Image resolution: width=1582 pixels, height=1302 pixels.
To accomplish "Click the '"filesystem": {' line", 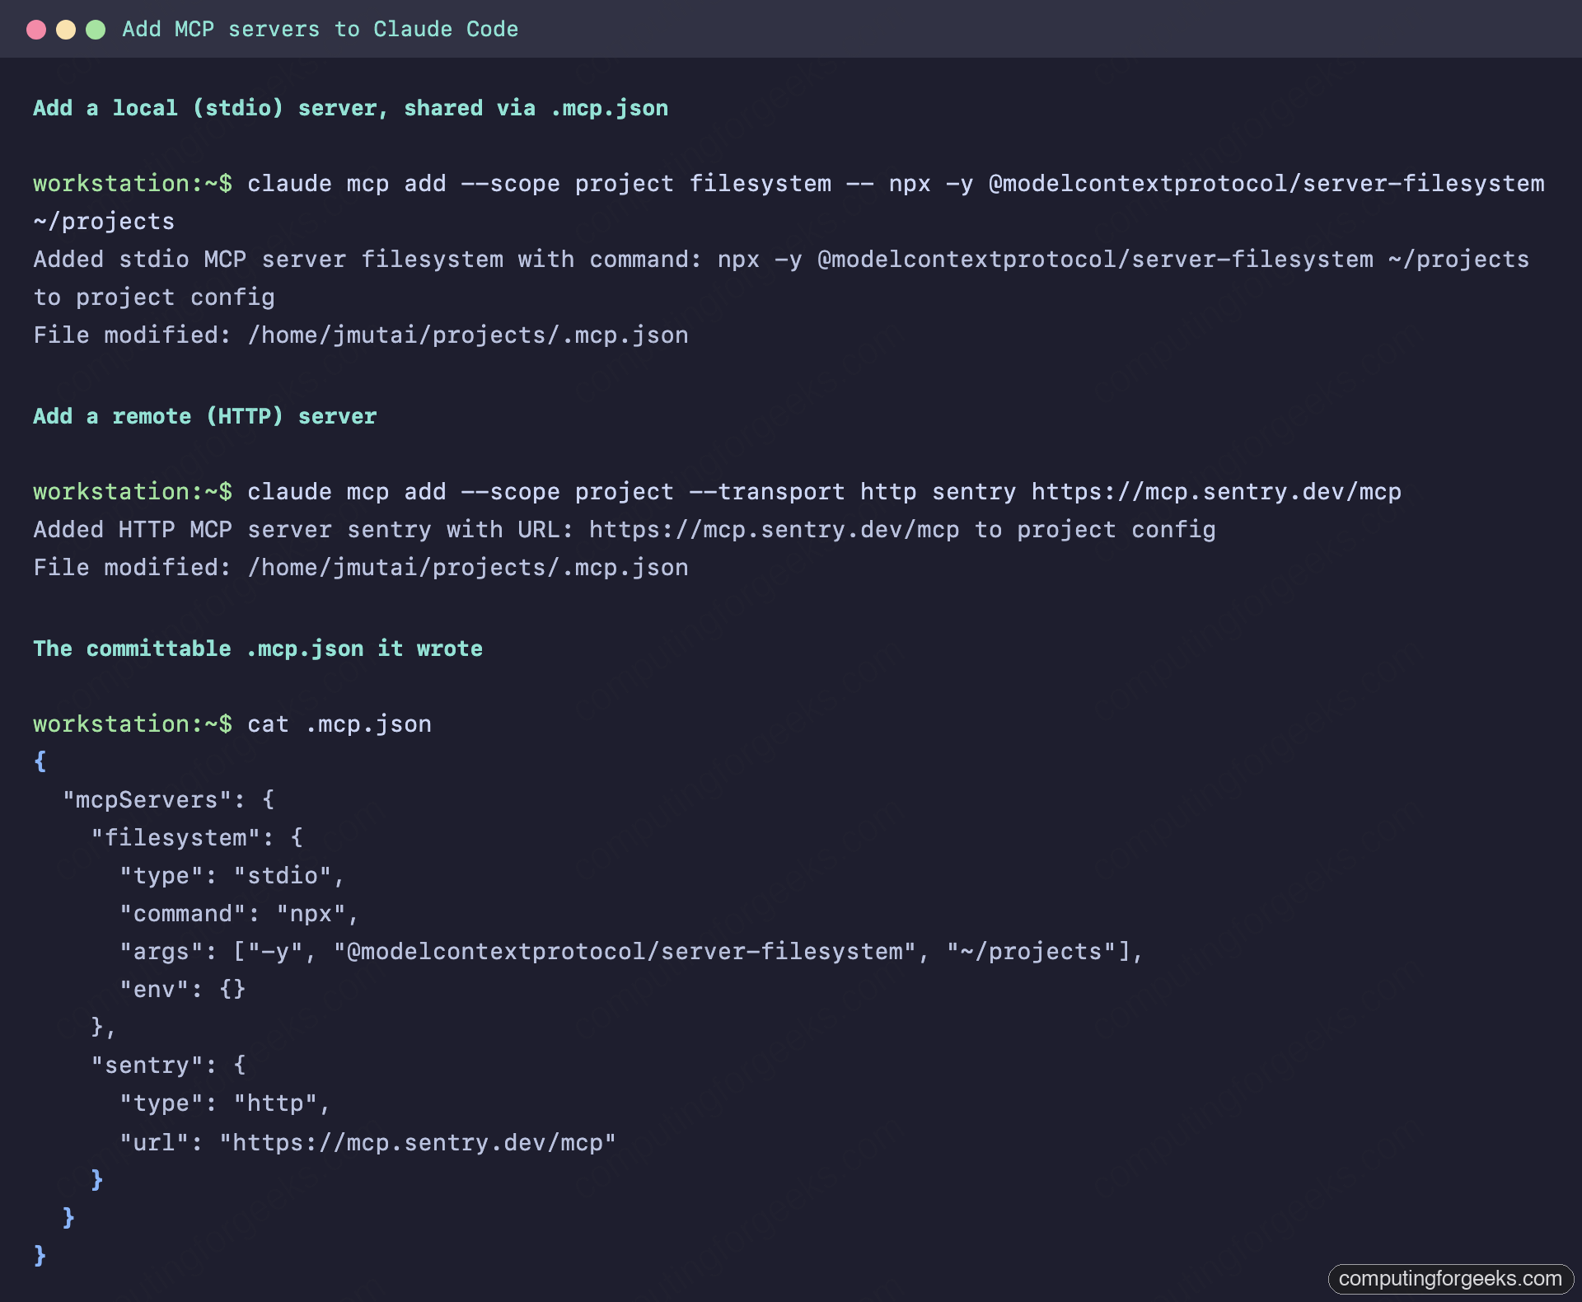I will pyautogui.click(x=197, y=838).
